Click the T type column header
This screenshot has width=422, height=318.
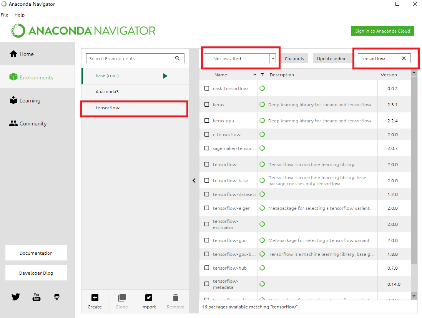pos(262,75)
